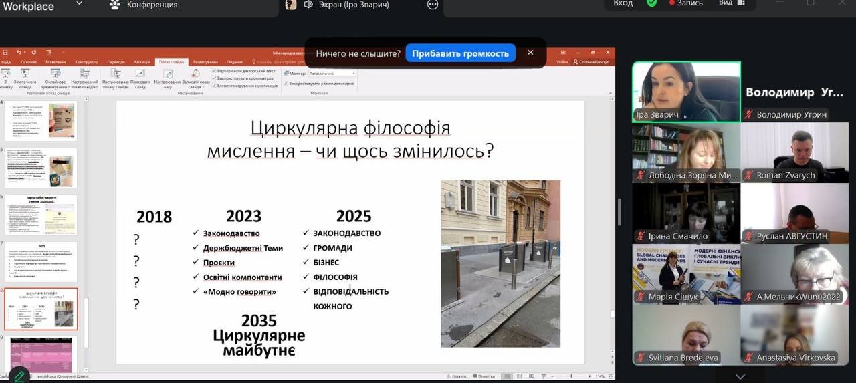This screenshot has width=856, height=383.
Task: Click the 'Прибавить громкость' button
Action: pos(460,53)
